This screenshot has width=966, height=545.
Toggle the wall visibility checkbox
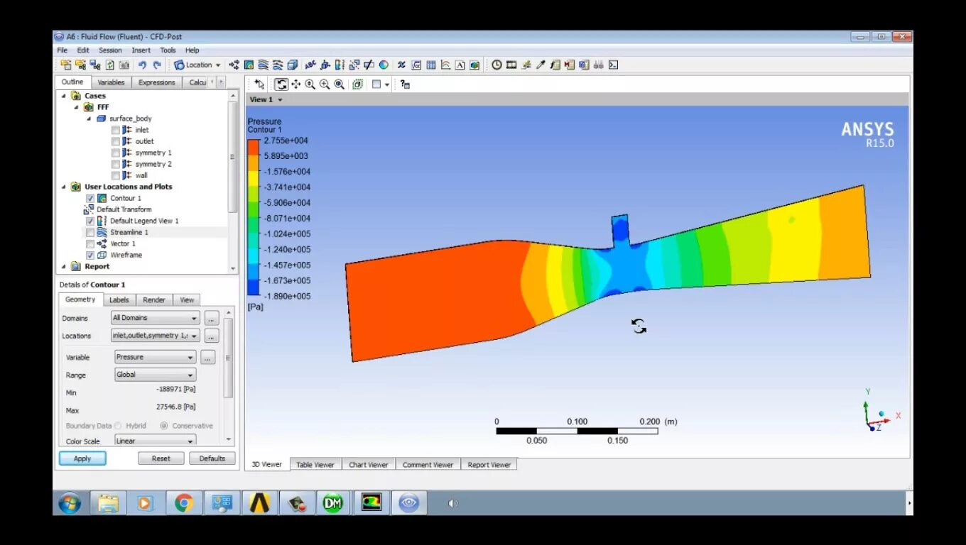point(116,175)
